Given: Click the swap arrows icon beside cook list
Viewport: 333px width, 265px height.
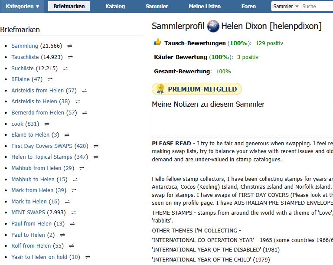Looking at the screenshot, I should coord(47,124).
